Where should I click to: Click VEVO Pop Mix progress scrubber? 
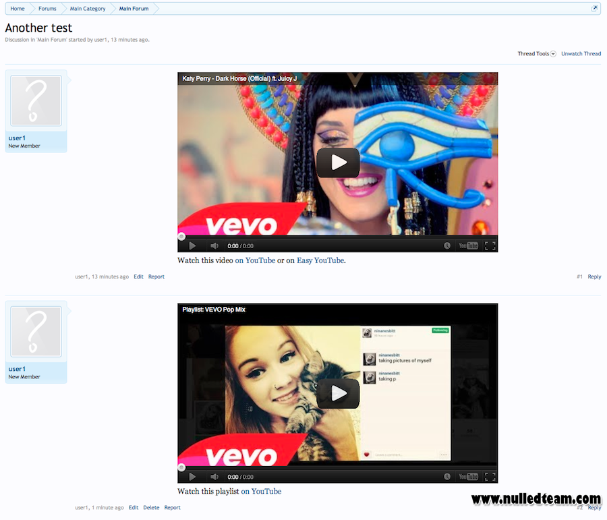point(181,467)
